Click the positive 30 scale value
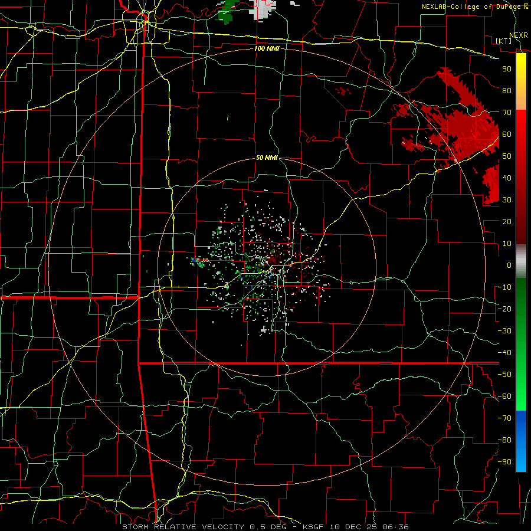The width and height of the screenshot is (531, 531). 507,200
